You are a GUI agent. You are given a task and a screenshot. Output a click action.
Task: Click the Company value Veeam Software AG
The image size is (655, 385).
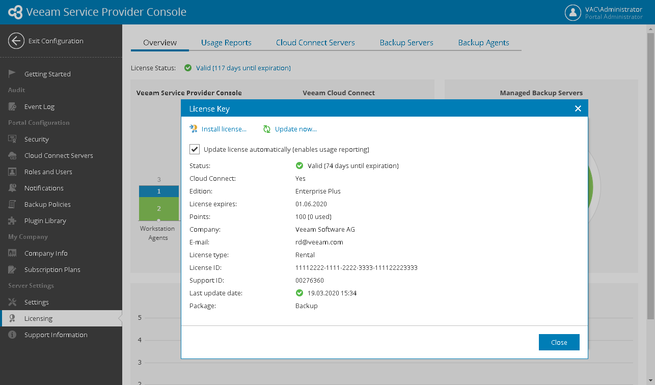(x=325, y=229)
